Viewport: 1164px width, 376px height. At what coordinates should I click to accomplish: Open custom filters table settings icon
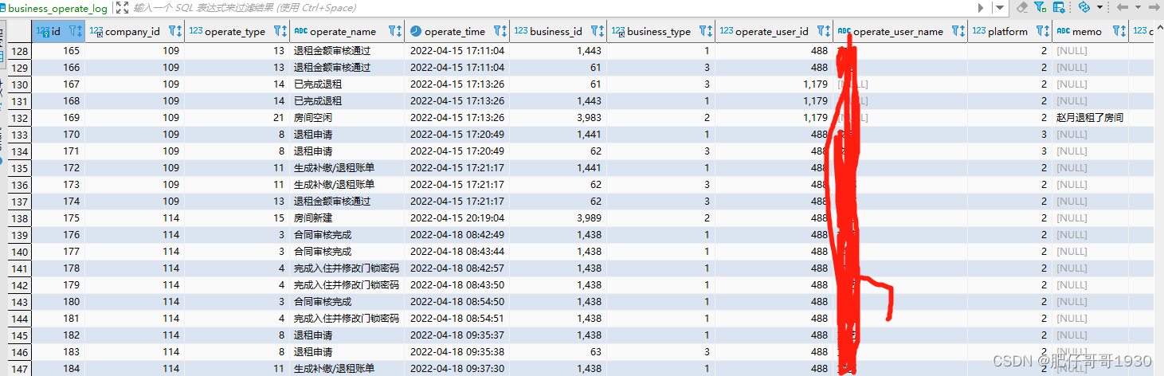(1060, 7)
